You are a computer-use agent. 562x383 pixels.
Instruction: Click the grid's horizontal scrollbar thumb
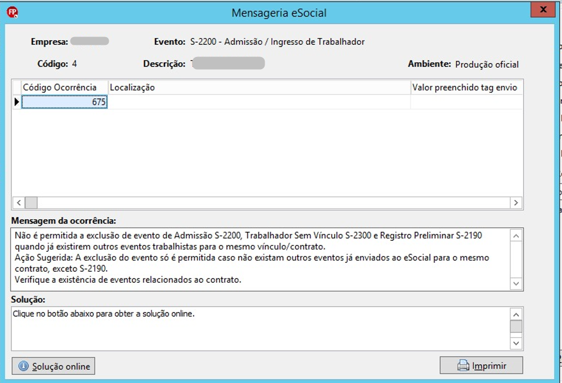click(31, 203)
